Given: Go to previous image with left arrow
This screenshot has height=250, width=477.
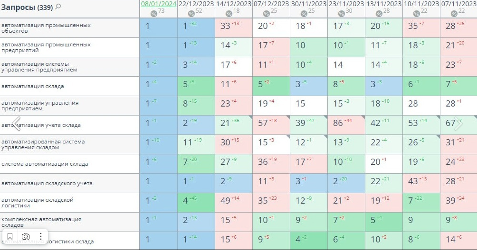Looking at the screenshot, I should click(x=16, y=124).
